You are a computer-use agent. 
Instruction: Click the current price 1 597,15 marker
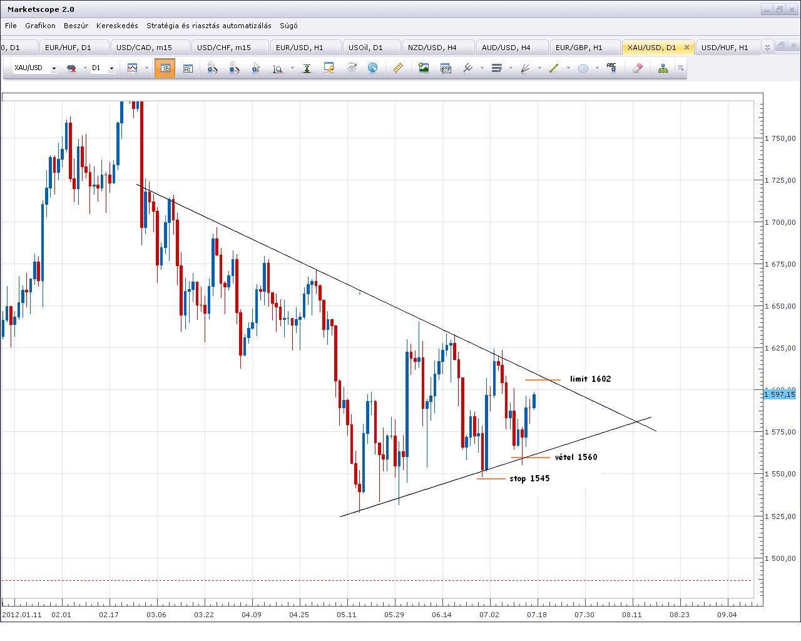779,394
